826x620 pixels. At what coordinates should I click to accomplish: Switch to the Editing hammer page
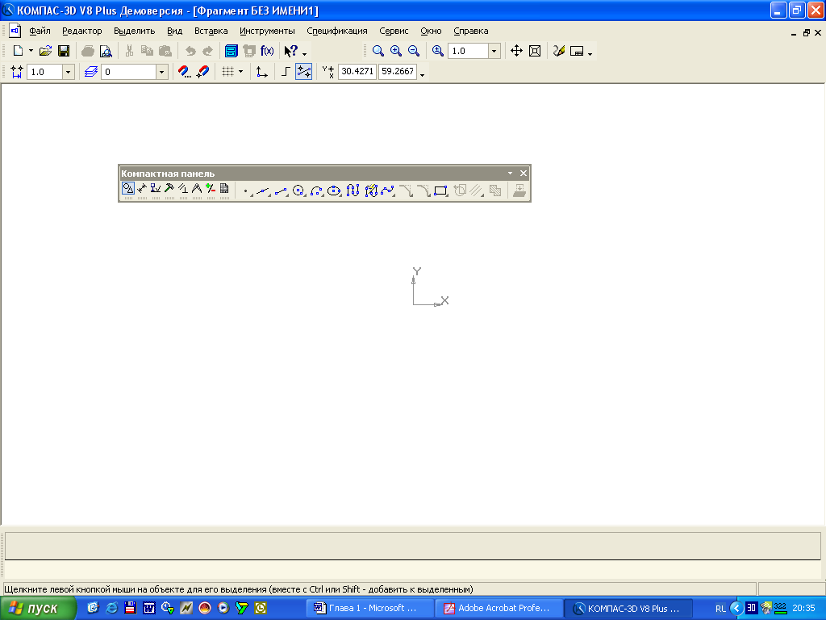[x=169, y=190]
